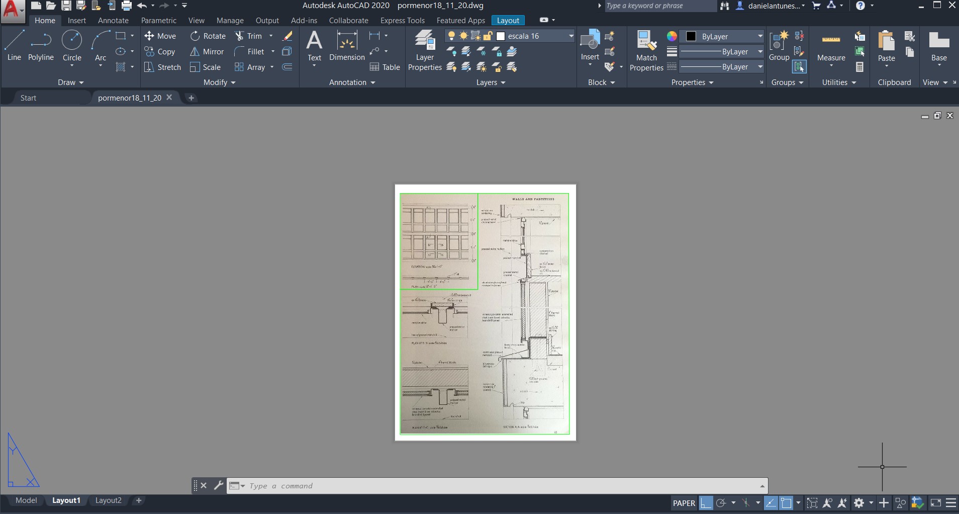The image size is (959, 514).
Task: Expand the Draw panel
Action: pos(70,82)
